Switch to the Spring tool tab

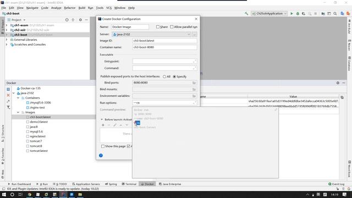pyautogui.click(x=111, y=184)
